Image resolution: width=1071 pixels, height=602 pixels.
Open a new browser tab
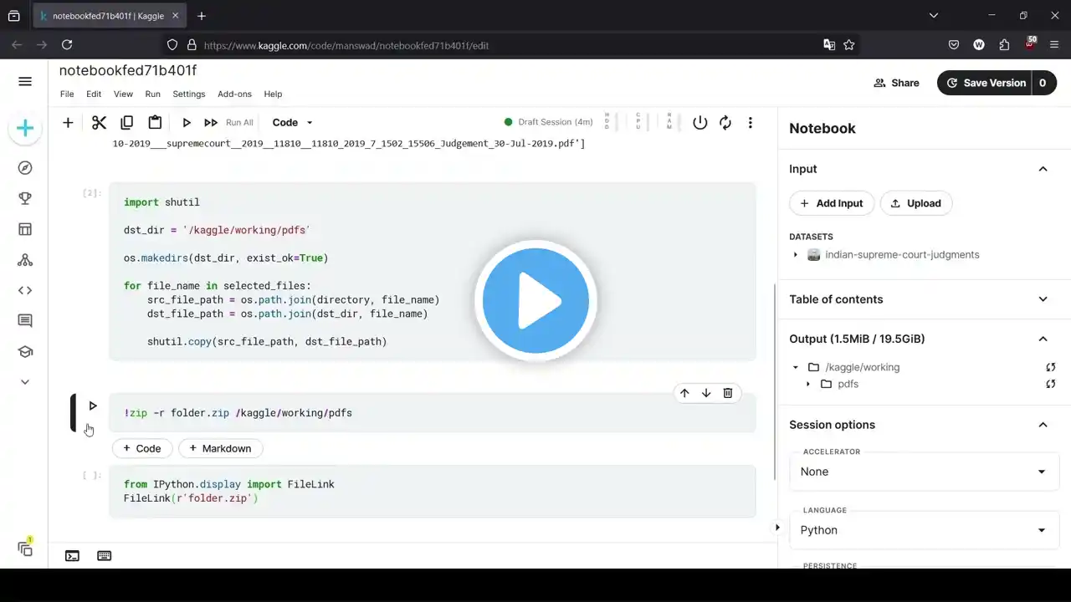(x=202, y=16)
